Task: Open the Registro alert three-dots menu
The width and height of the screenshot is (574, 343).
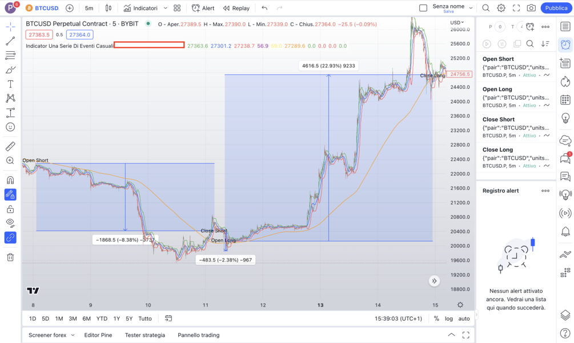Action: pyautogui.click(x=545, y=191)
